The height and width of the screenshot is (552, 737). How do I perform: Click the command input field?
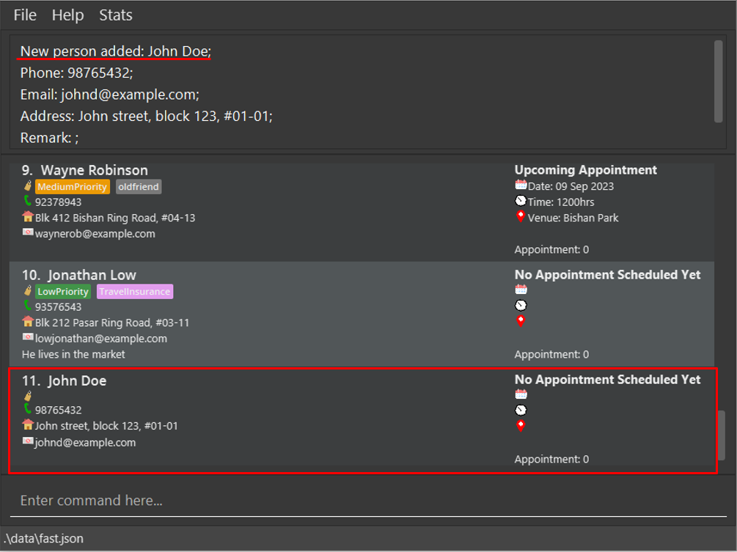tap(367, 501)
